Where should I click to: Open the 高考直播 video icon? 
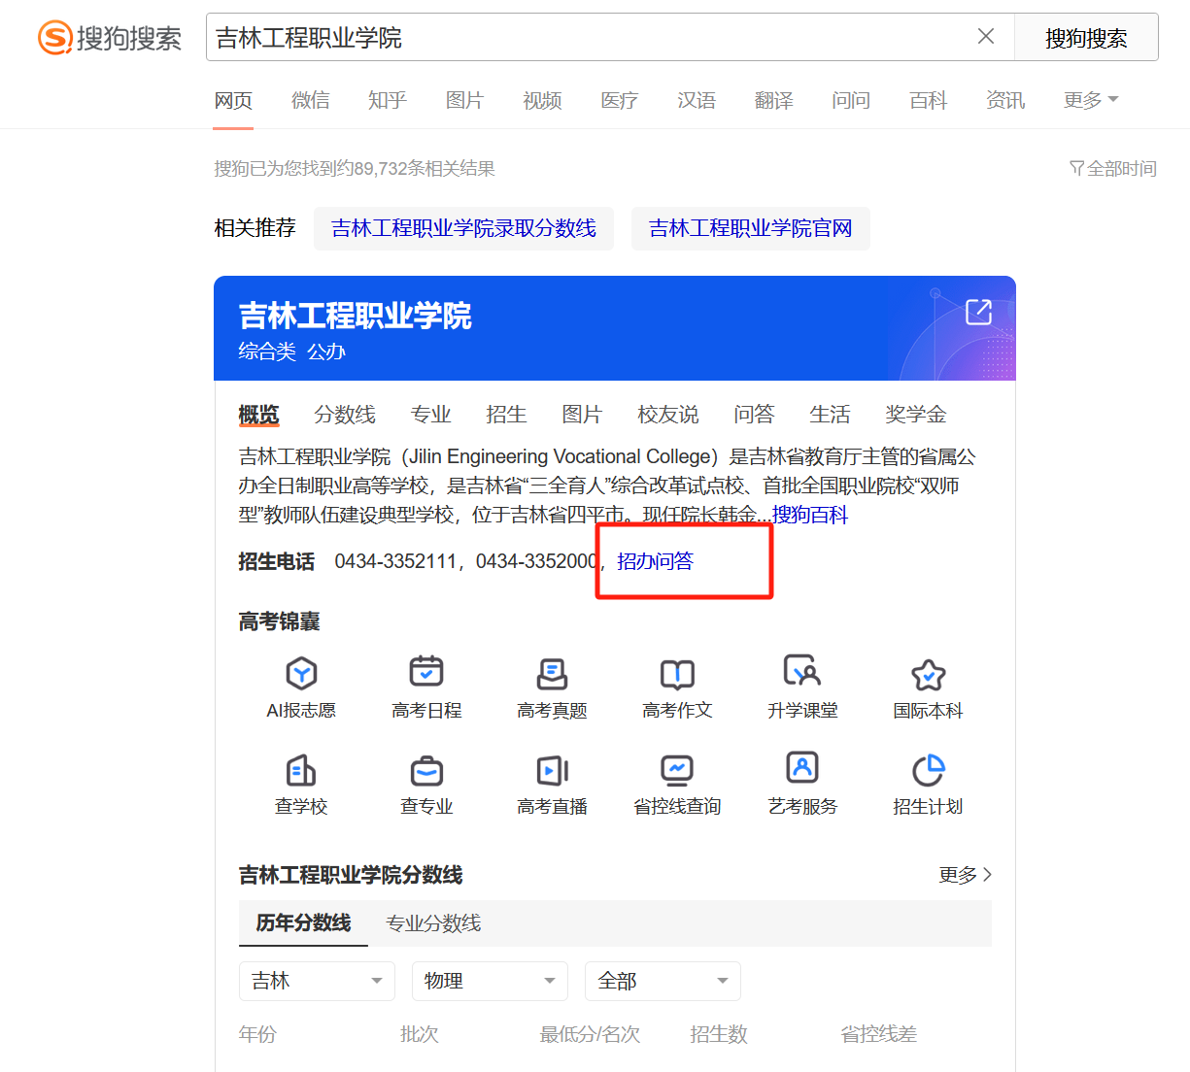(552, 770)
